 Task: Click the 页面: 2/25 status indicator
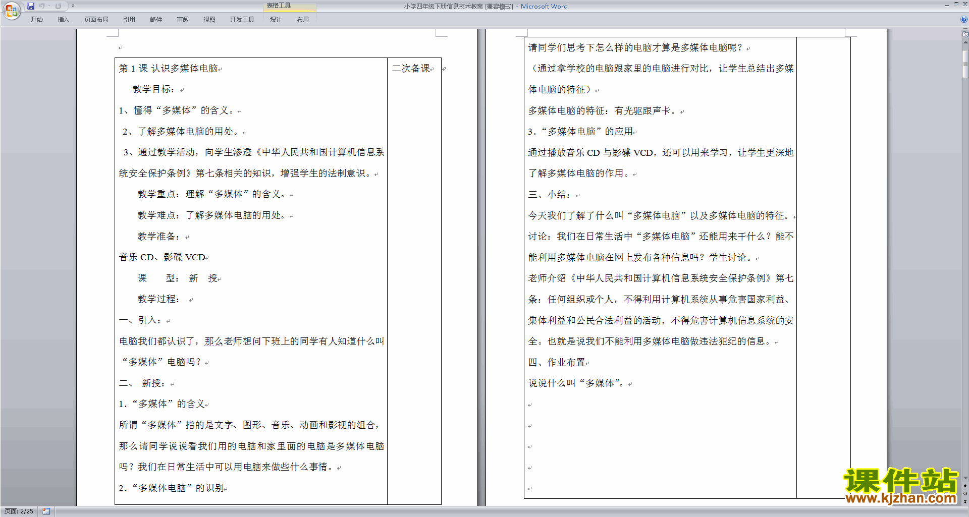tap(19, 511)
